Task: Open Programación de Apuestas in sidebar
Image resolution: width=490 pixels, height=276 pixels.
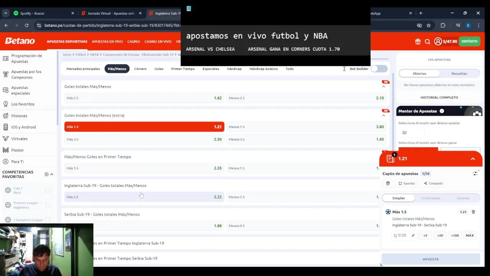Action: click(x=27, y=58)
